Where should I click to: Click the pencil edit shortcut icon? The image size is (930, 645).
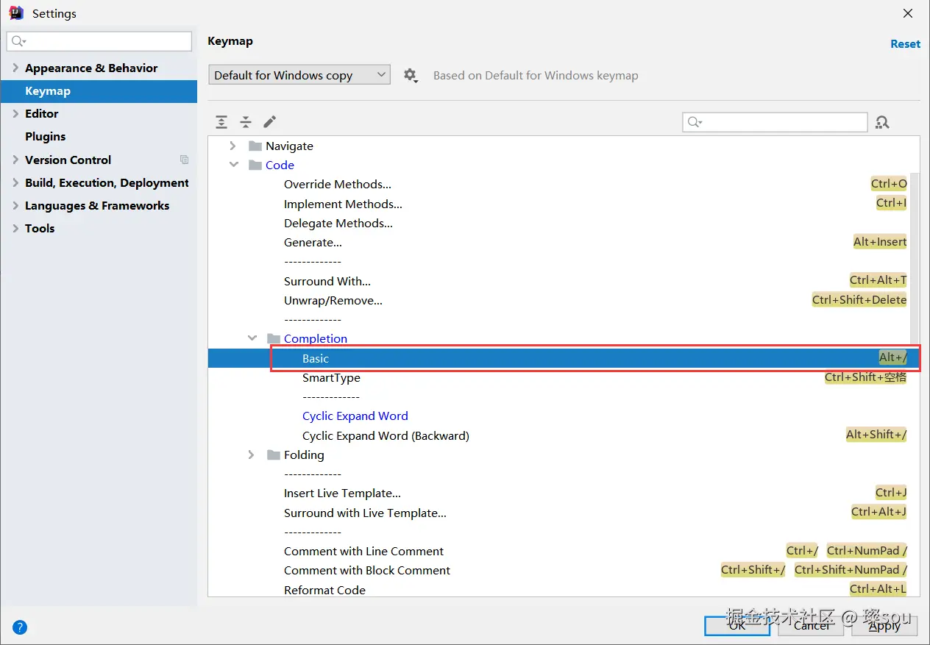270,121
